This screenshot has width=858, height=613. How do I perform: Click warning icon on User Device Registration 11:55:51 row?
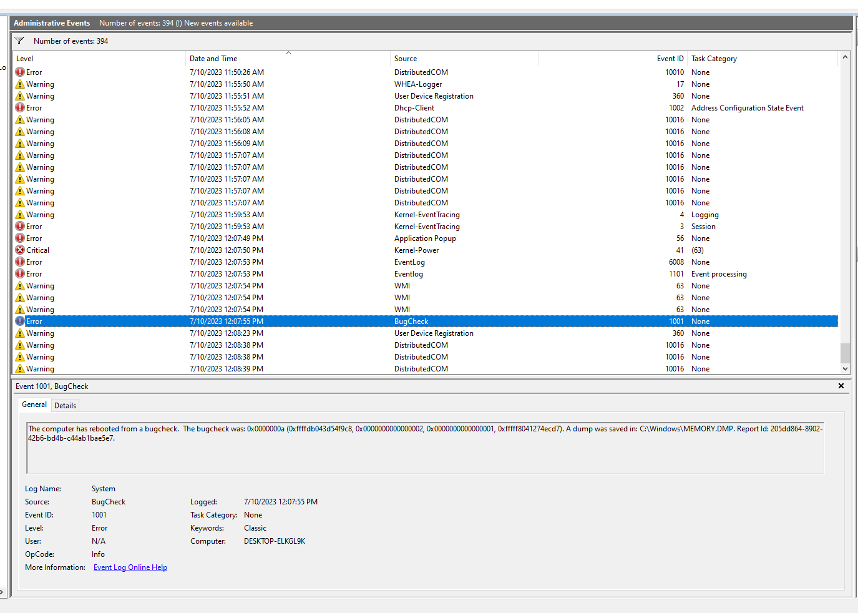[x=20, y=96]
